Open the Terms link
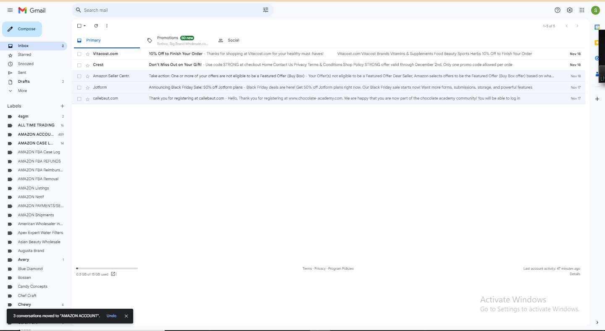Viewport: 605px width, 331px height. tap(307, 268)
